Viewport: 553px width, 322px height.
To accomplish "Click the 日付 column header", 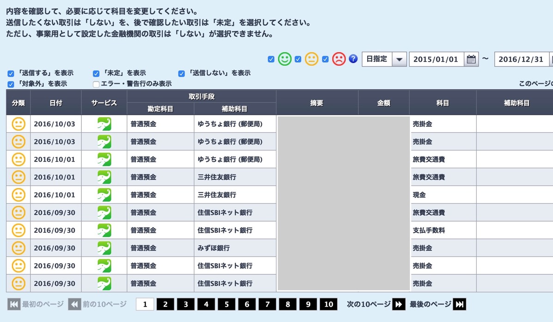I will point(56,103).
